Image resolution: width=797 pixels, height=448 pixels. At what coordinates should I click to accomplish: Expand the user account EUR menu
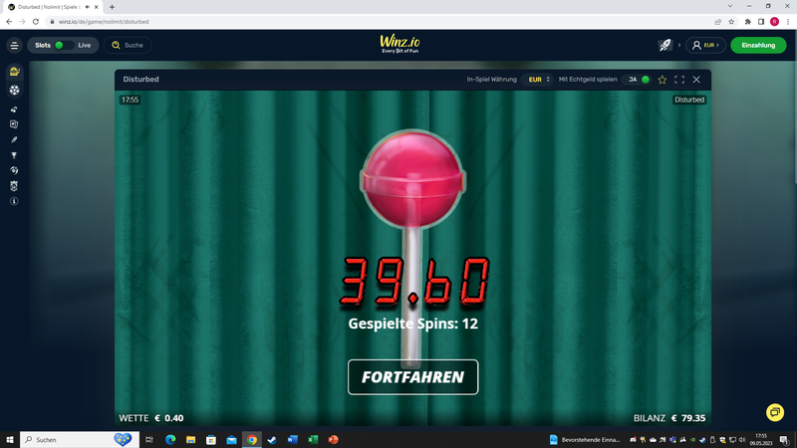point(705,45)
